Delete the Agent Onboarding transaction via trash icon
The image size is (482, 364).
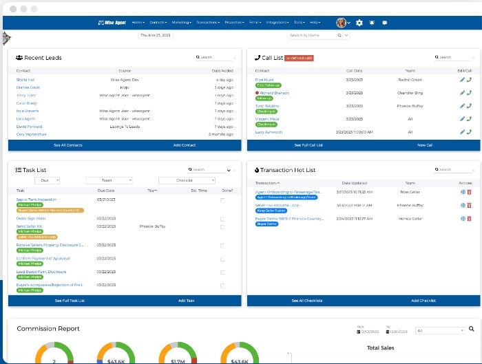469,192
